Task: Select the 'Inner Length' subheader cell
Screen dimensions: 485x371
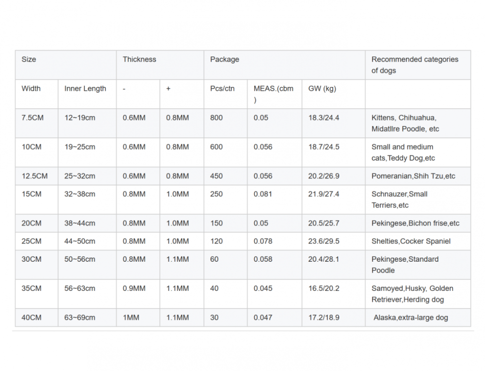Action: point(87,94)
